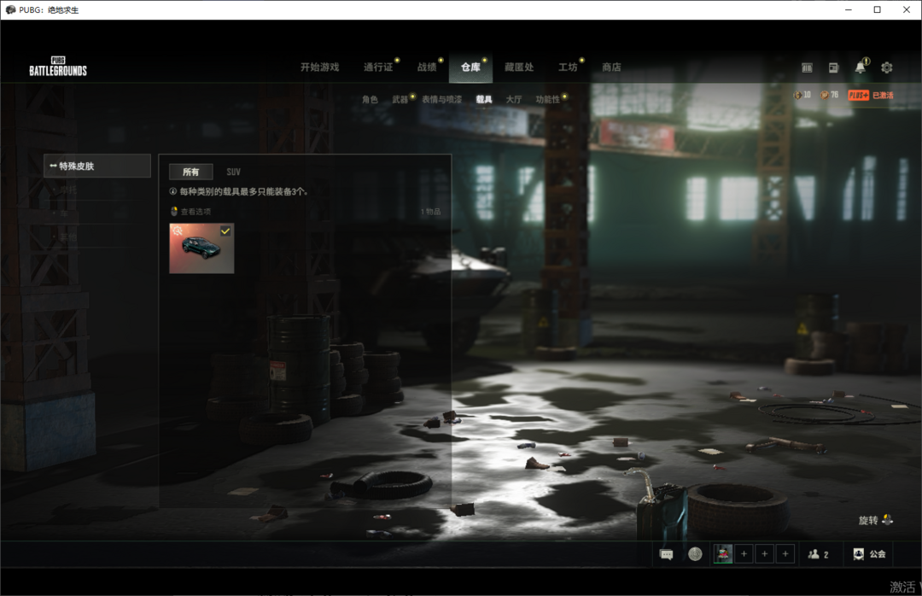Open the chat bubble icon
The height and width of the screenshot is (596, 922).
[x=667, y=554]
